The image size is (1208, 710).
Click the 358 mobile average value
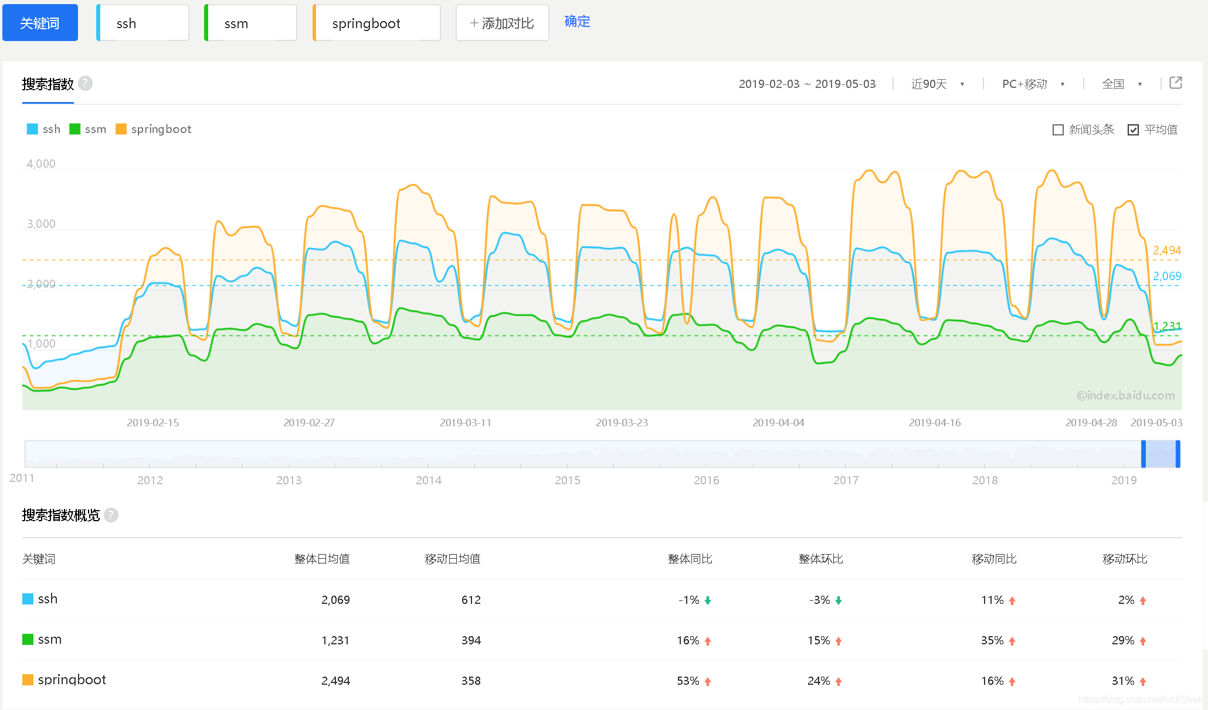(471, 681)
